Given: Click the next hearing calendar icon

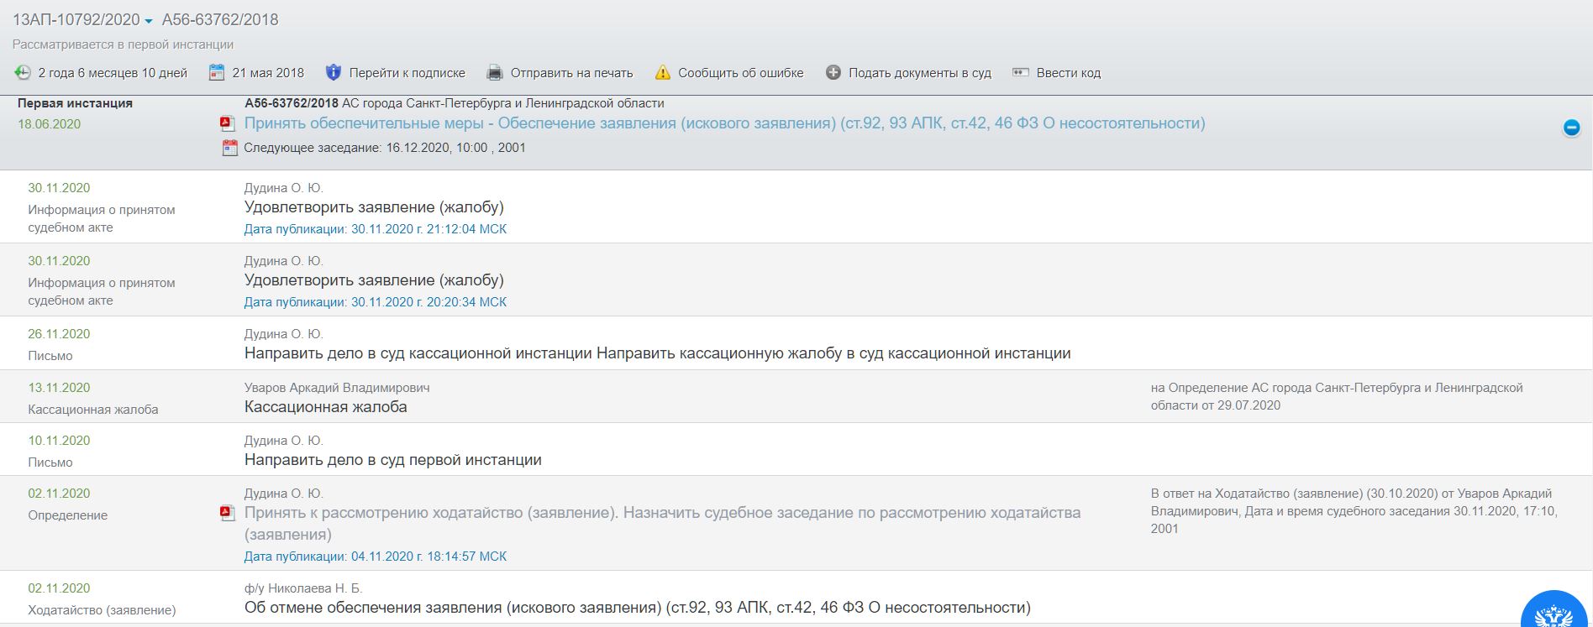Looking at the screenshot, I should pyautogui.click(x=229, y=149).
